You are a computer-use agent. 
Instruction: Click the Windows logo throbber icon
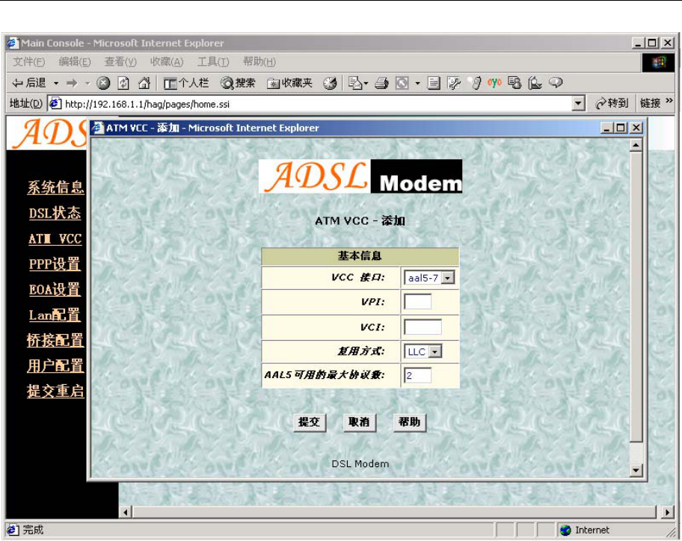(x=658, y=63)
